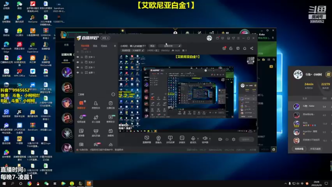Open taskbar search
The width and height of the screenshot is (332, 187).
(12, 183)
